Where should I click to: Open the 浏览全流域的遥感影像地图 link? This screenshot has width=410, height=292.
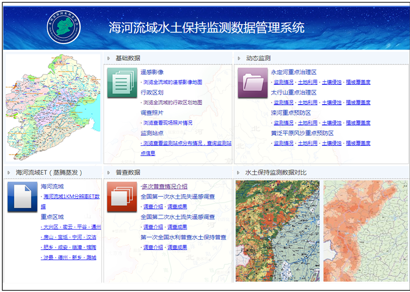pyautogui.click(x=172, y=82)
